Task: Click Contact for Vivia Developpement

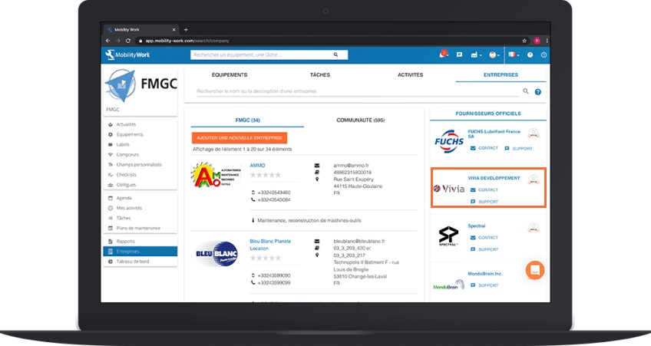Action: 484,190
